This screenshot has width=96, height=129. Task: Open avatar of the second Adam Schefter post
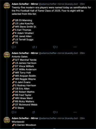pos(7,55)
